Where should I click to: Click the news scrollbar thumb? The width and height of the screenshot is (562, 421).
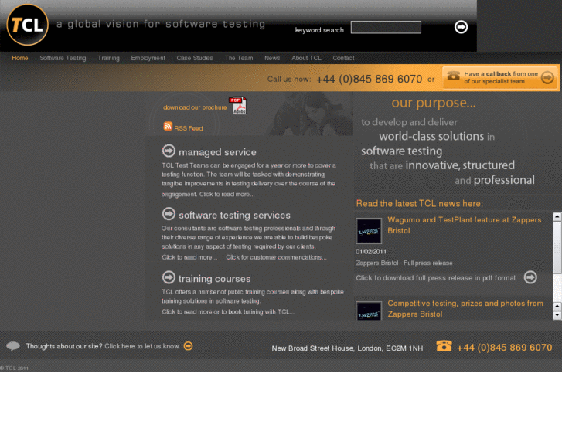[557, 247]
